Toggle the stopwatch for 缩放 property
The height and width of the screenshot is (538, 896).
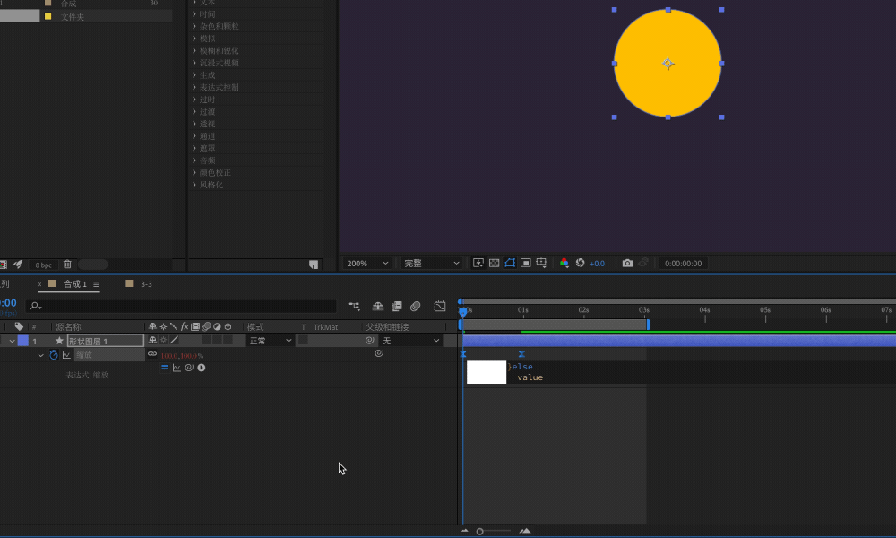(54, 354)
